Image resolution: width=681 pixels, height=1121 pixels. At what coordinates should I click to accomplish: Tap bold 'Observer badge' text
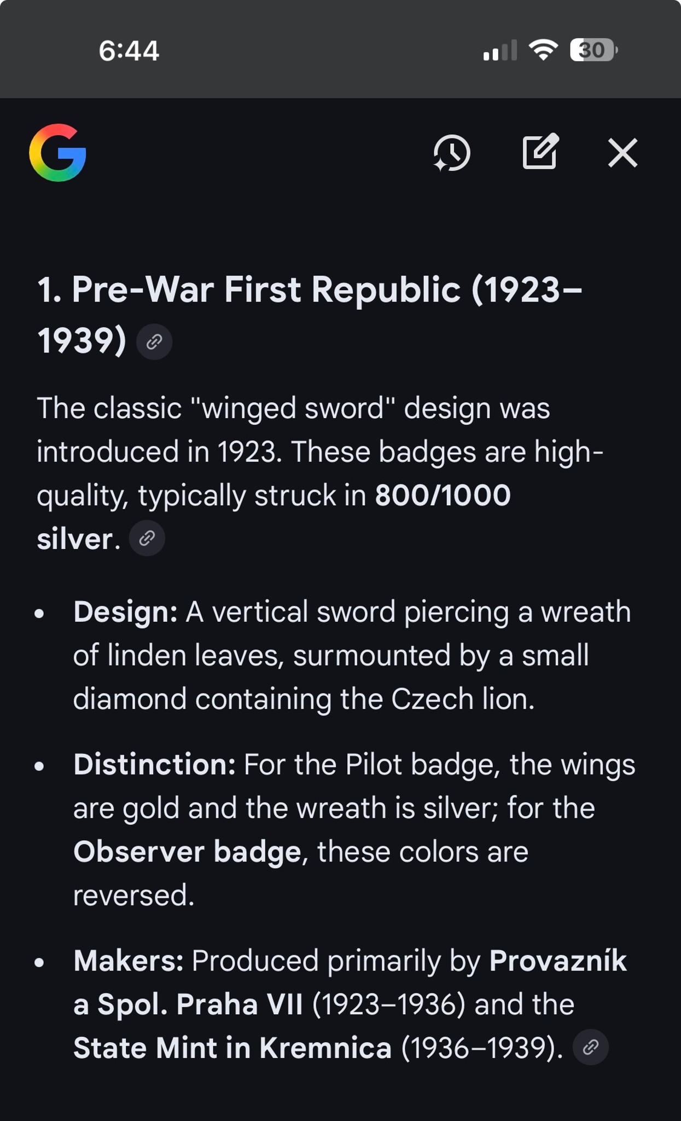click(x=187, y=852)
